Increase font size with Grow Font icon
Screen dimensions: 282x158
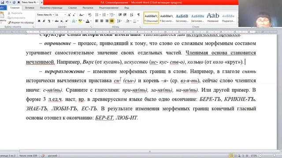pos(69,15)
